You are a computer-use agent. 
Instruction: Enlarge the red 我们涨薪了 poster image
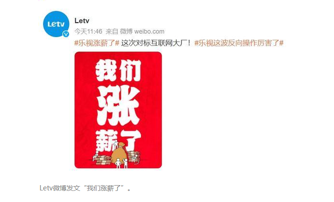(x=118, y=110)
